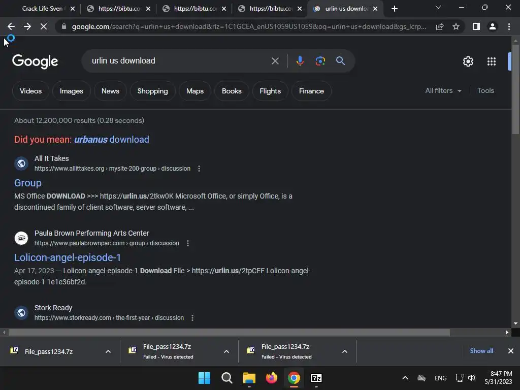Open the Windows Start menu
The image size is (520, 390).
pyautogui.click(x=204, y=378)
